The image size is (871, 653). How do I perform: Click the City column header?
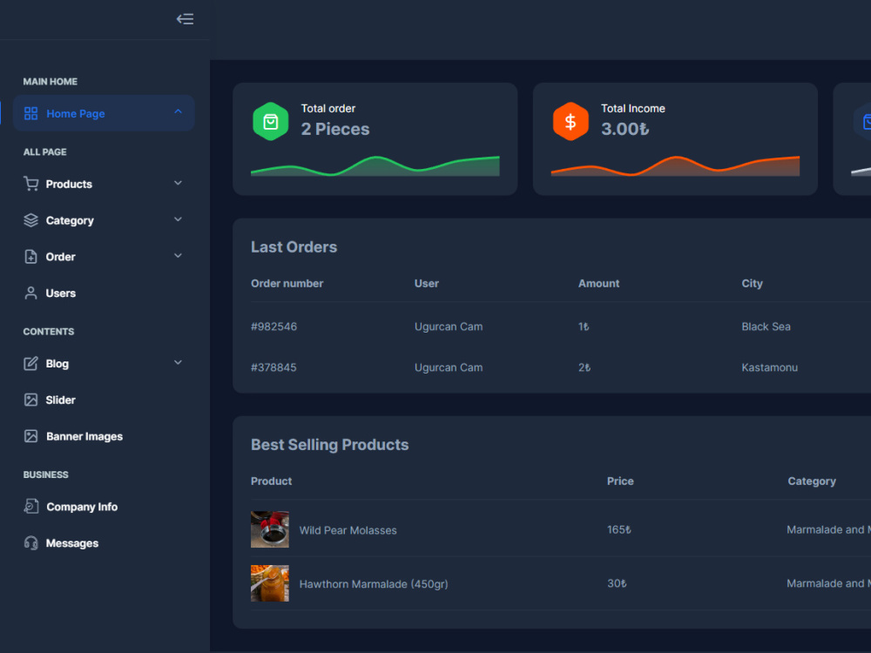[753, 283]
